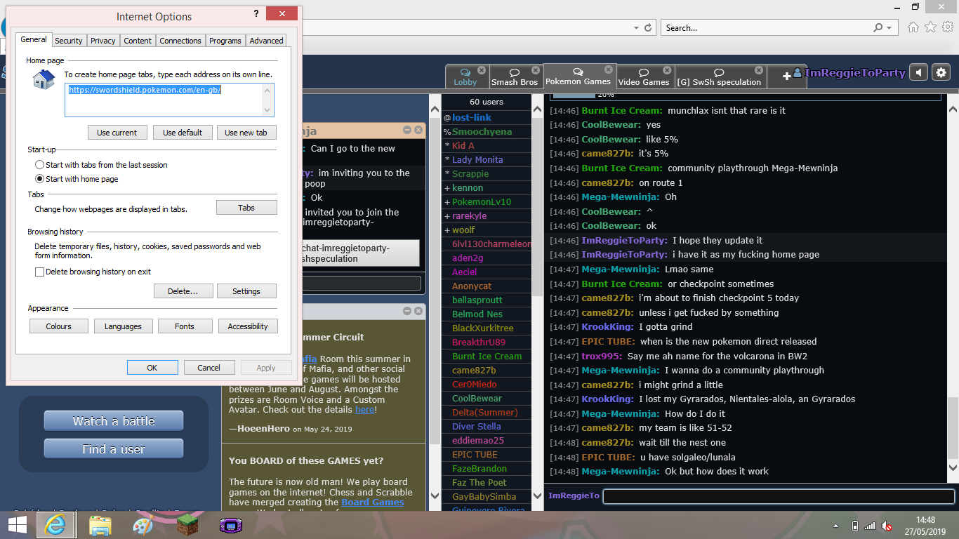959x539 pixels.
Task: Open the network signal tray icon
Action: click(x=870, y=526)
